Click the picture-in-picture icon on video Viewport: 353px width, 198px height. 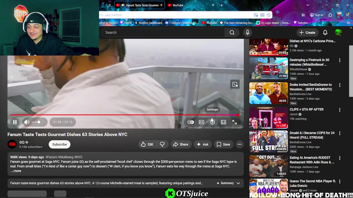[x=235, y=84]
